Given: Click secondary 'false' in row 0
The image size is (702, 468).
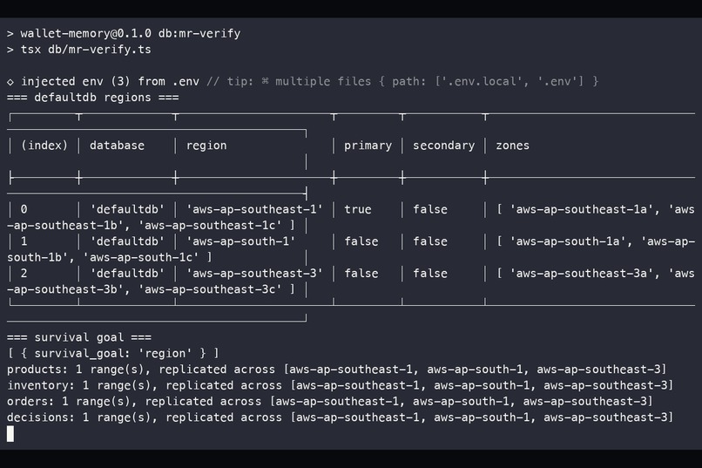Looking at the screenshot, I should [x=429, y=209].
